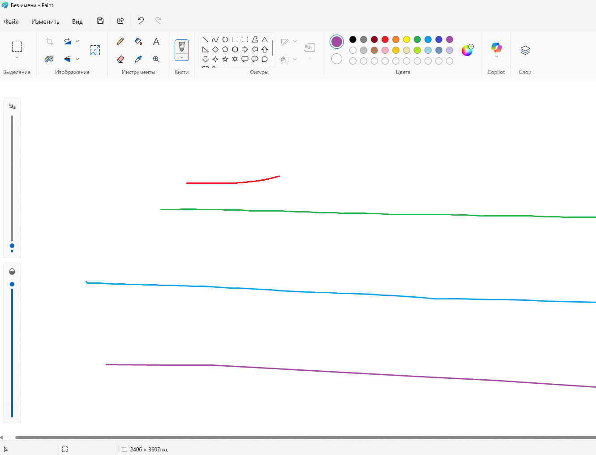Undo the last action
This screenshot has height=455, width=596.
(141, 21)
